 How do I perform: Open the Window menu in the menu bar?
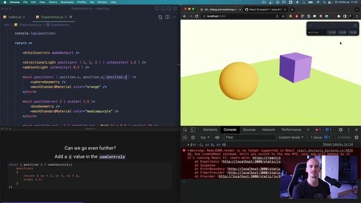102,2
